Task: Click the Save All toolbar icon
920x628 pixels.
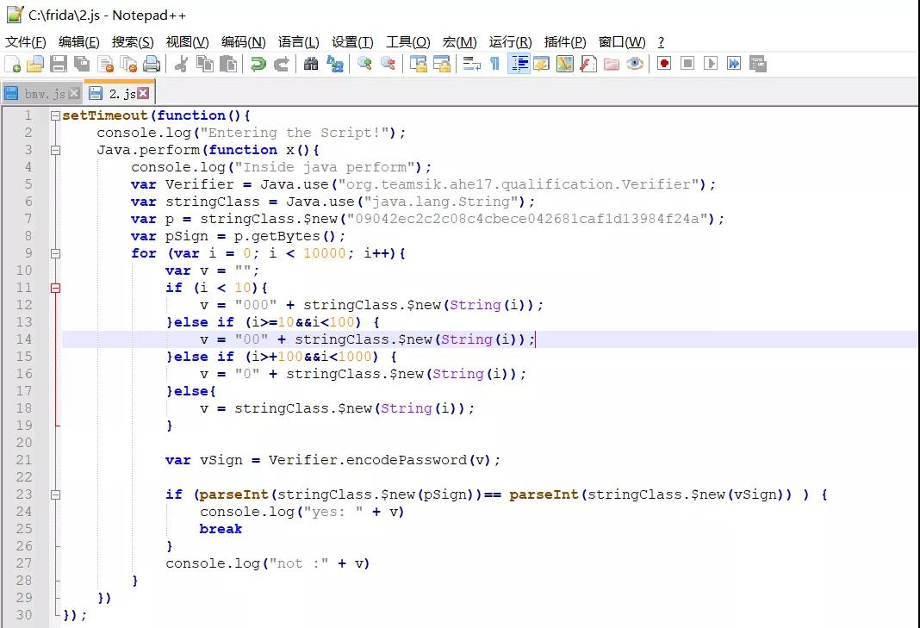Action: point(82,64)
